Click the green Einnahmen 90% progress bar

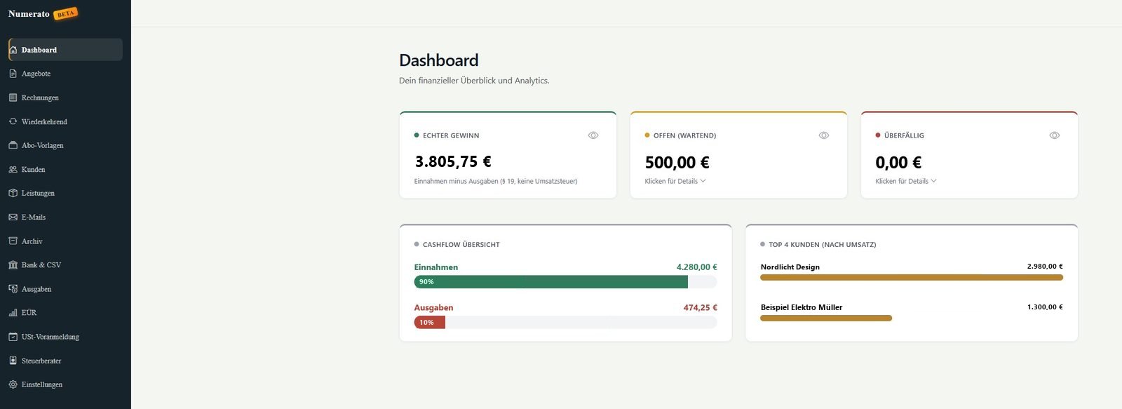551,282
